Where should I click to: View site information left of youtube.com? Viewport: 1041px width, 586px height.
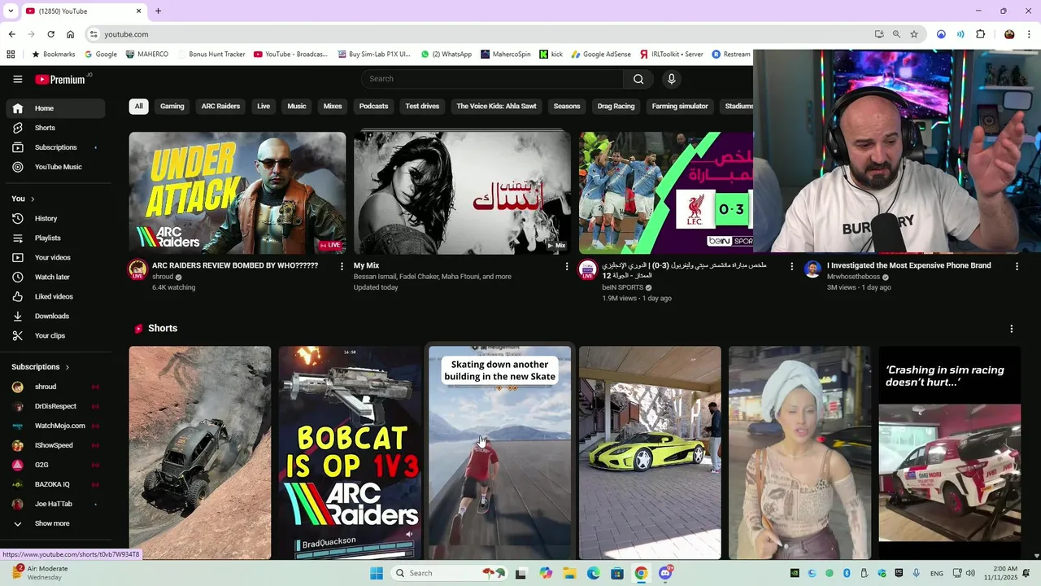click(94, 34)
